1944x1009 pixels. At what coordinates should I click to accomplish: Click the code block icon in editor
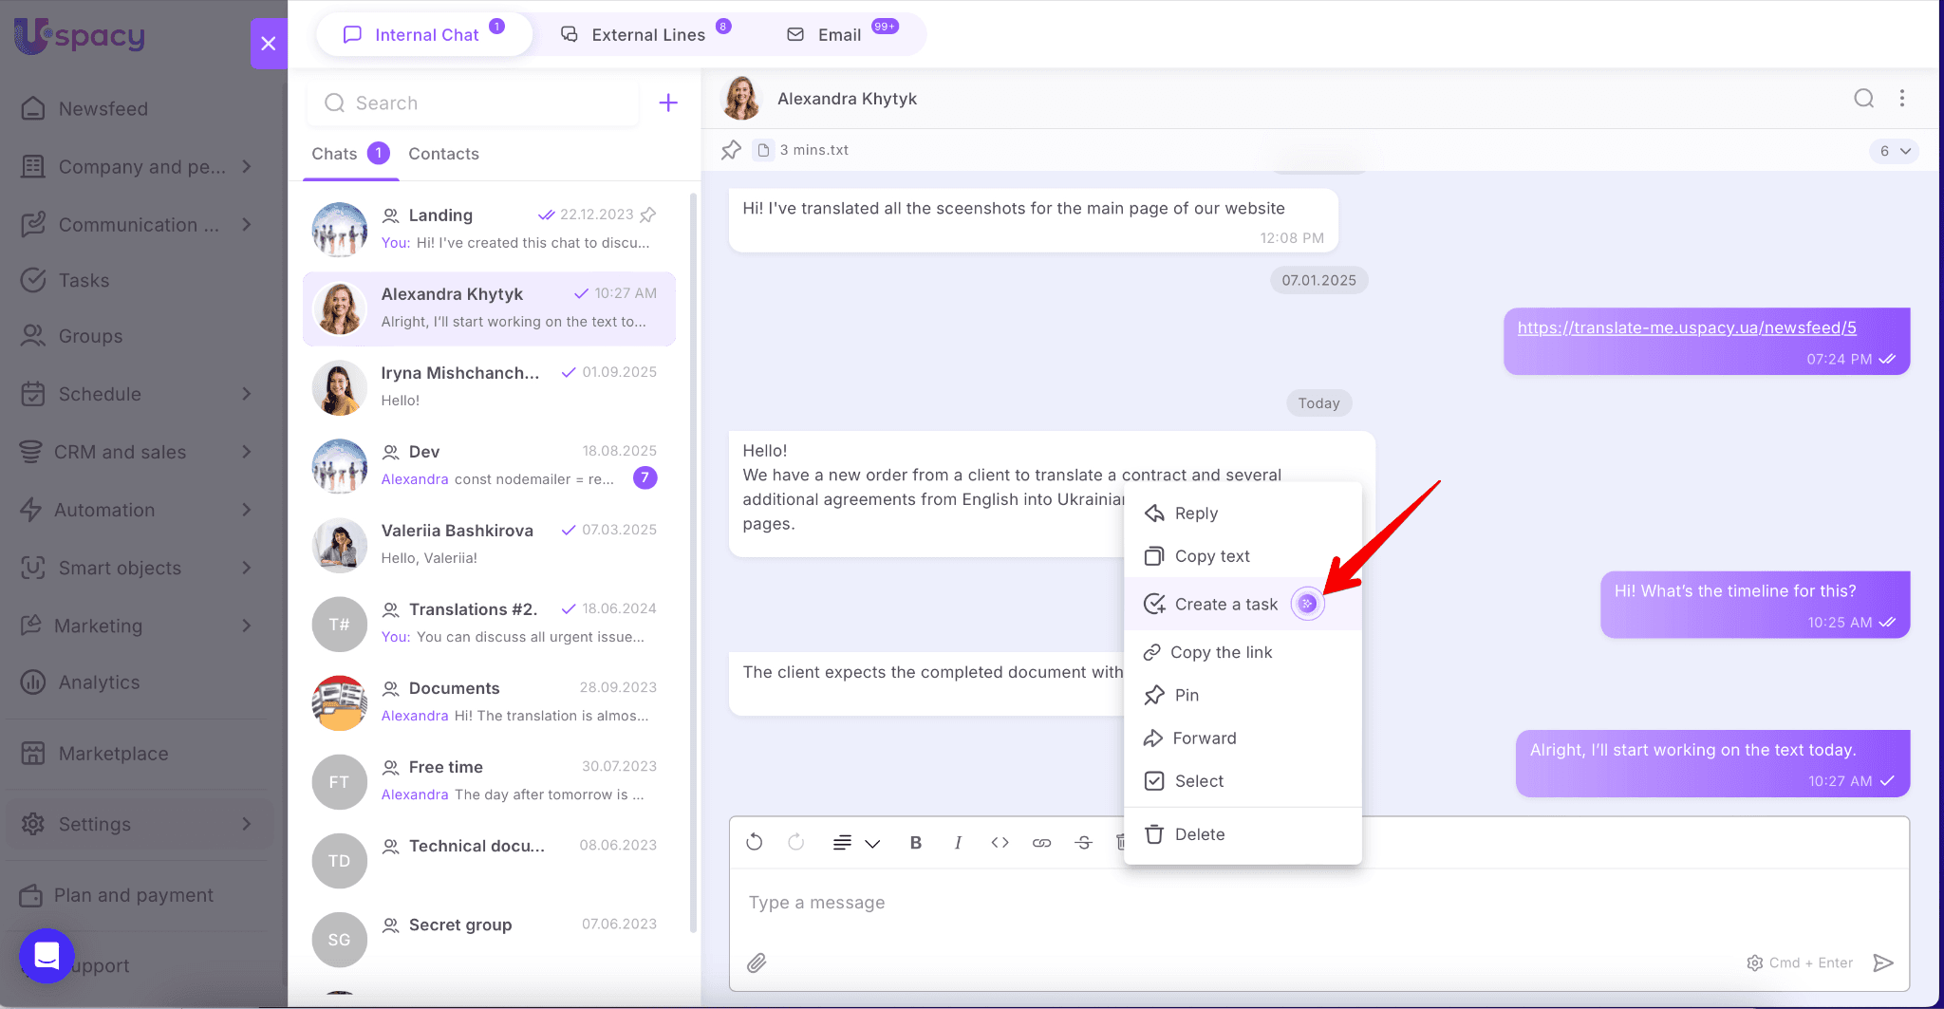tap(1000, 842)
